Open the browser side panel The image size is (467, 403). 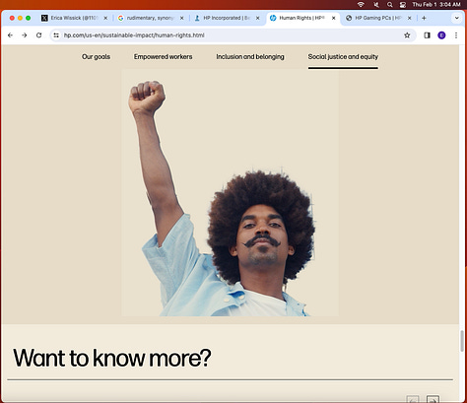click(x=427, y=35)
